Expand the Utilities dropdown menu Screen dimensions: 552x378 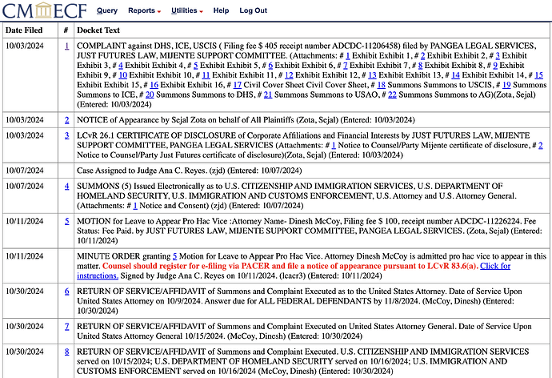coord(187,10)
